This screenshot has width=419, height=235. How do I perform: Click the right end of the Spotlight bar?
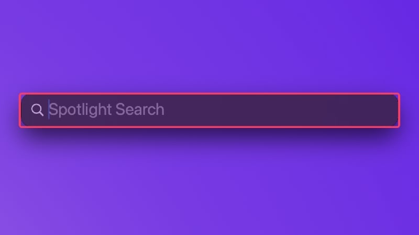390,110
